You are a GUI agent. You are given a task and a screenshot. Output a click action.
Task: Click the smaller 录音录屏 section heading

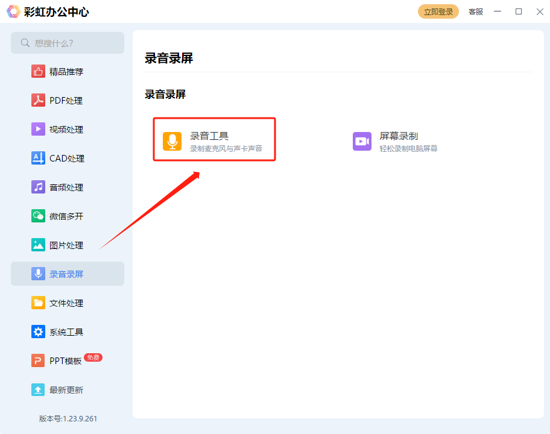click(x=165, y=94)
